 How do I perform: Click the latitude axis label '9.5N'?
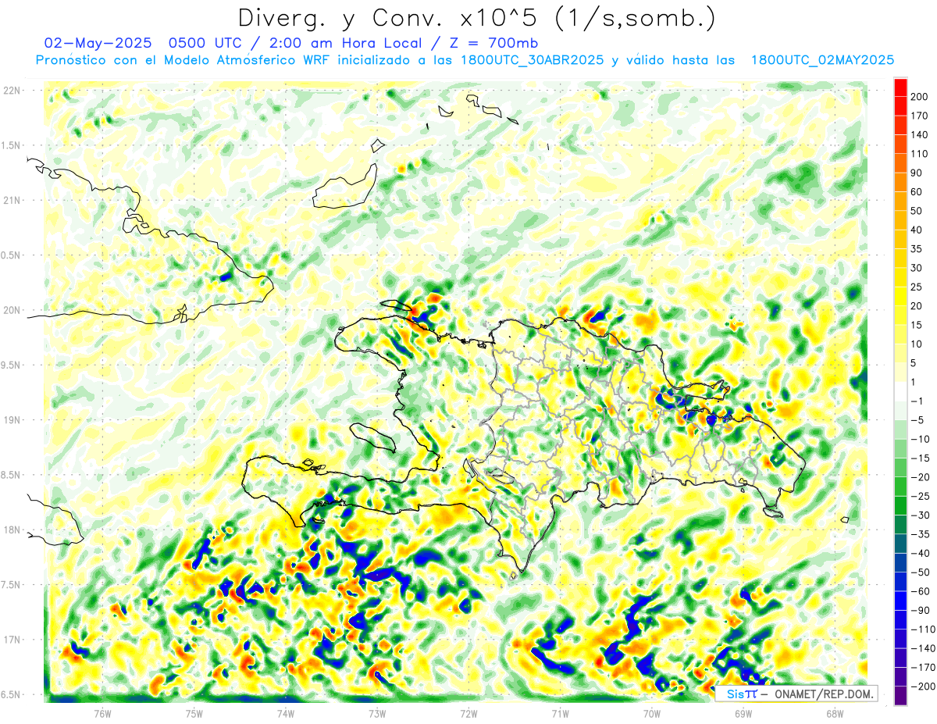pyautogui.click(x=12, y=365)
